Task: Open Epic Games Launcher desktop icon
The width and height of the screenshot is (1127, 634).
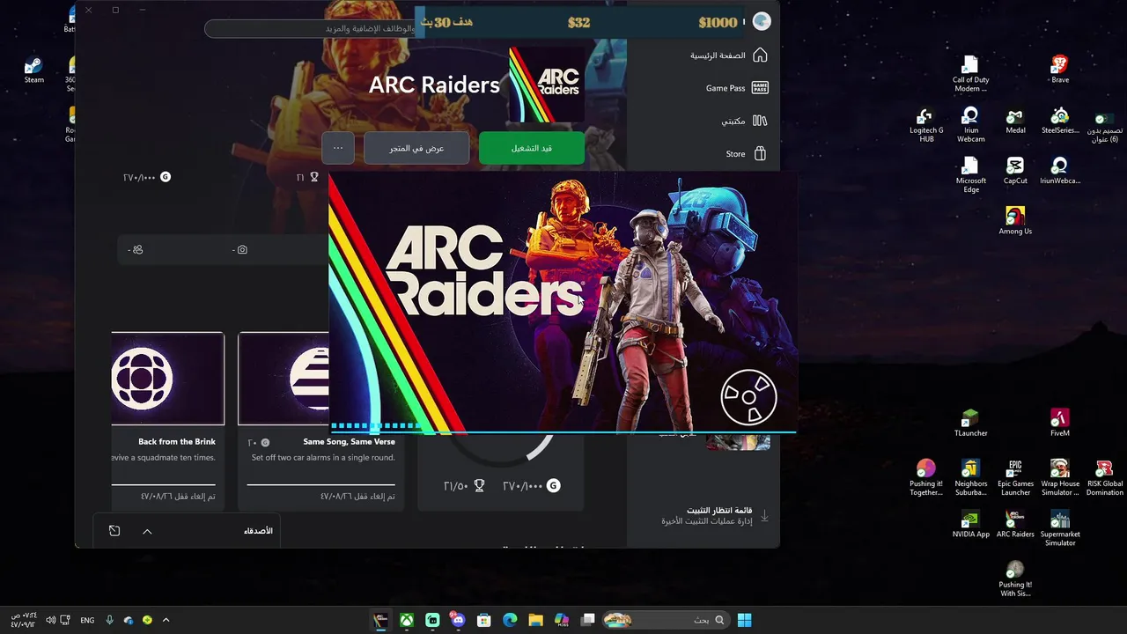Action: pos(1015,478)
